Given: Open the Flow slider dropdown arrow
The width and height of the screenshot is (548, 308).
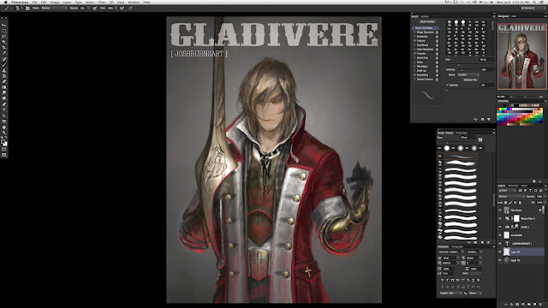Looking at the screenshot, I should (116, 8).
